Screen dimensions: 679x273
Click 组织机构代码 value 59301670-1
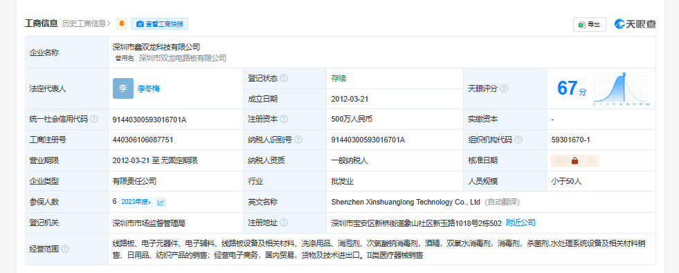point(571,140)
